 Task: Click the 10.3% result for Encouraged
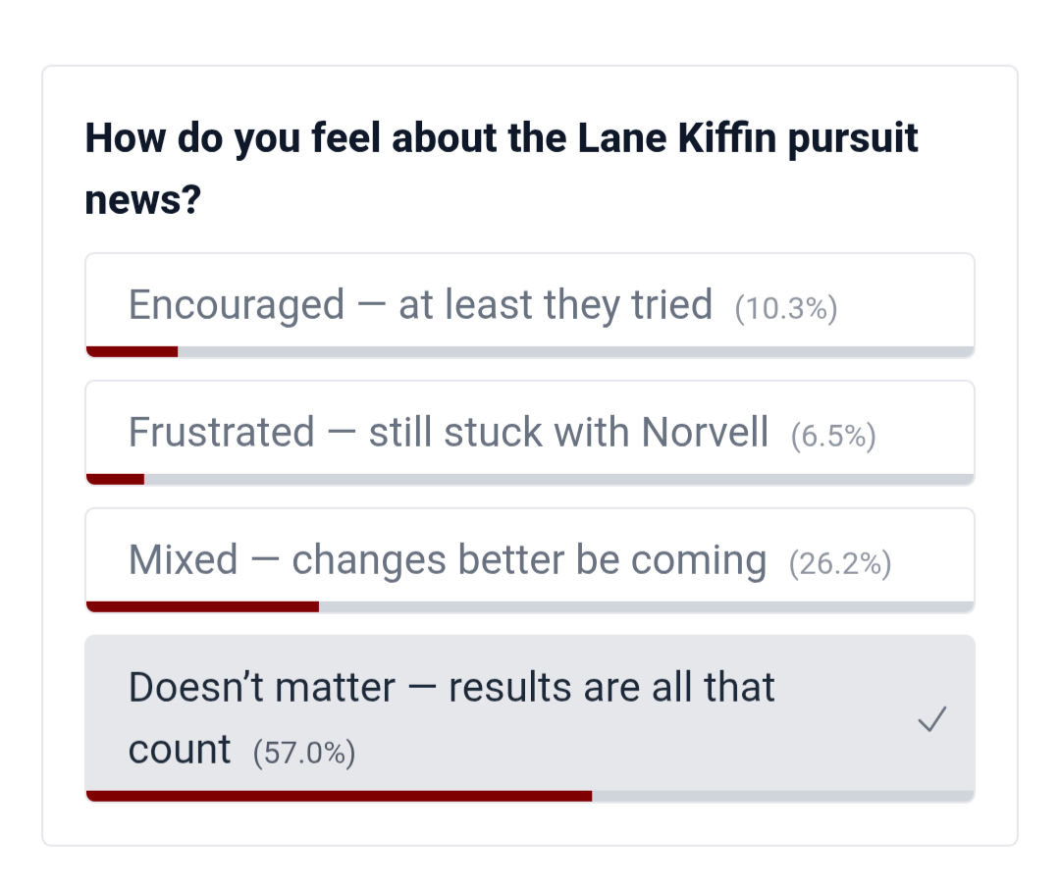tap(785, 309)
